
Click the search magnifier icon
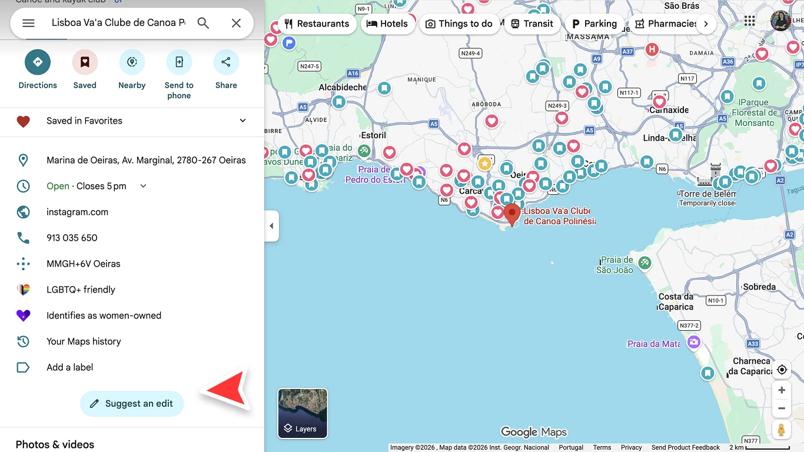pos(203,23)
